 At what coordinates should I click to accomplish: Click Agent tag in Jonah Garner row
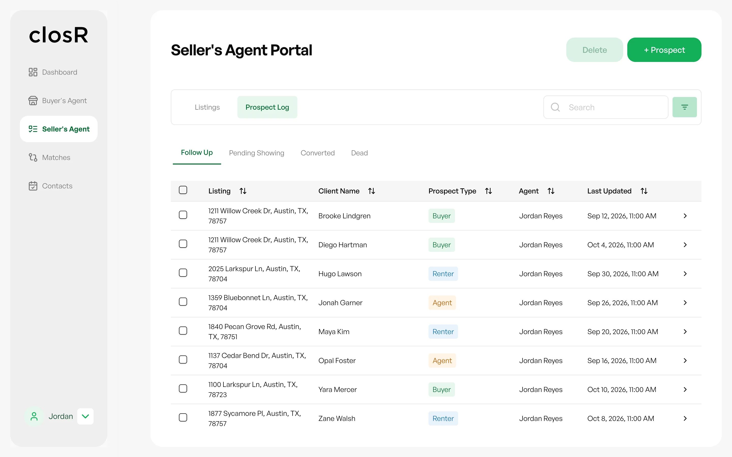(x=442, y=303)
